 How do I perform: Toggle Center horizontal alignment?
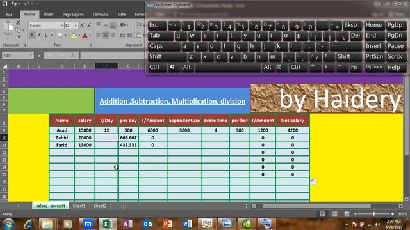point(106,35)
